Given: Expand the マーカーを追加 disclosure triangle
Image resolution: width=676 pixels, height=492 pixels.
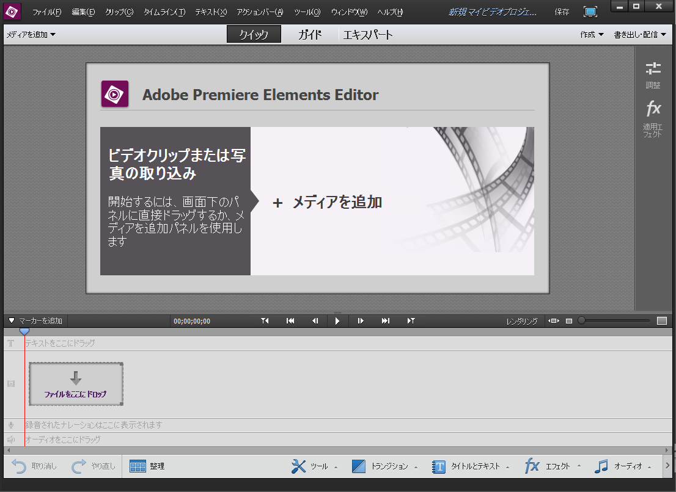Looking at the screenshot, I should coord(11,320).
